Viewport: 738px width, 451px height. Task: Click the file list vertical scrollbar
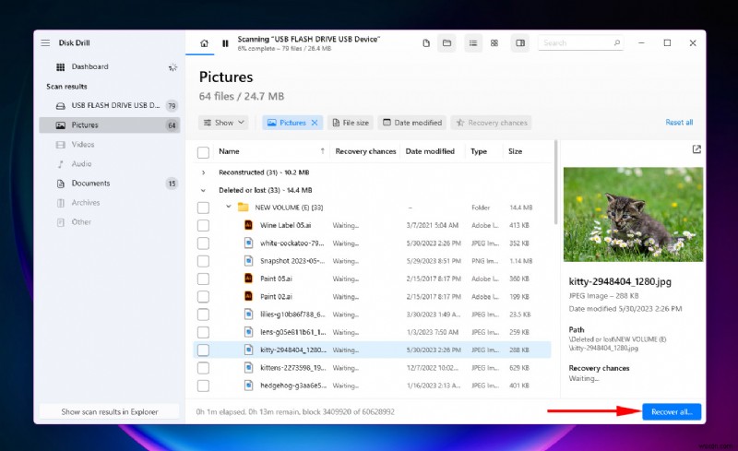tap(556, 182)
